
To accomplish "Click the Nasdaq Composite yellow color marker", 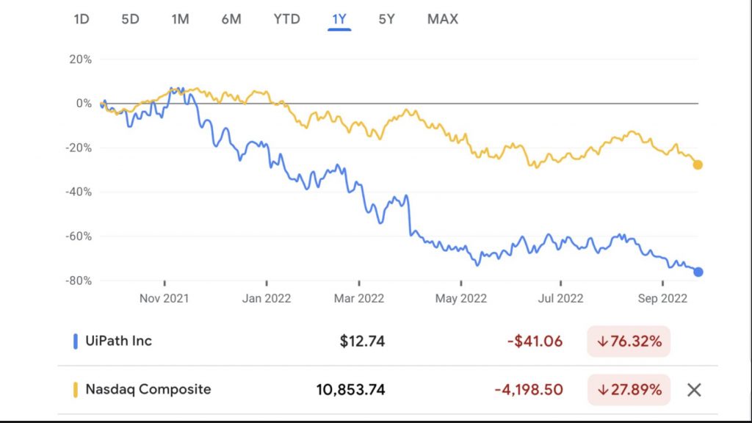I will 76,390.
